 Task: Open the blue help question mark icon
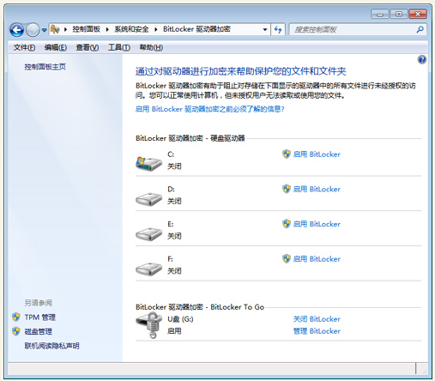421,60
